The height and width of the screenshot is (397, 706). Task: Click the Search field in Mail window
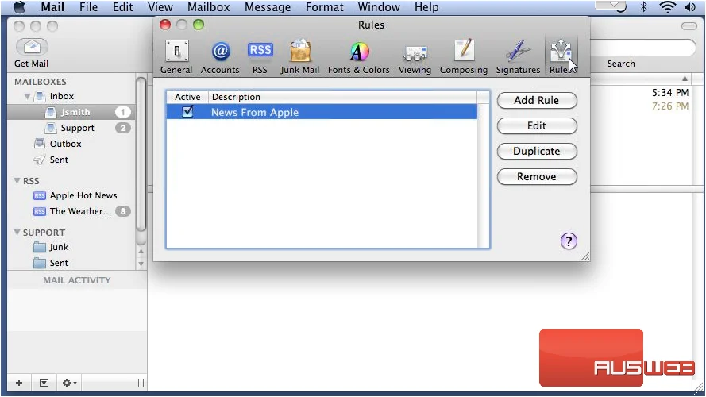(643, 48)
